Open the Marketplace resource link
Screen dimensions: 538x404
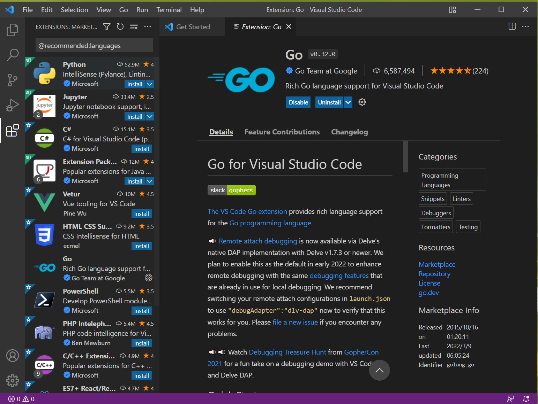[x=437, y=264]
